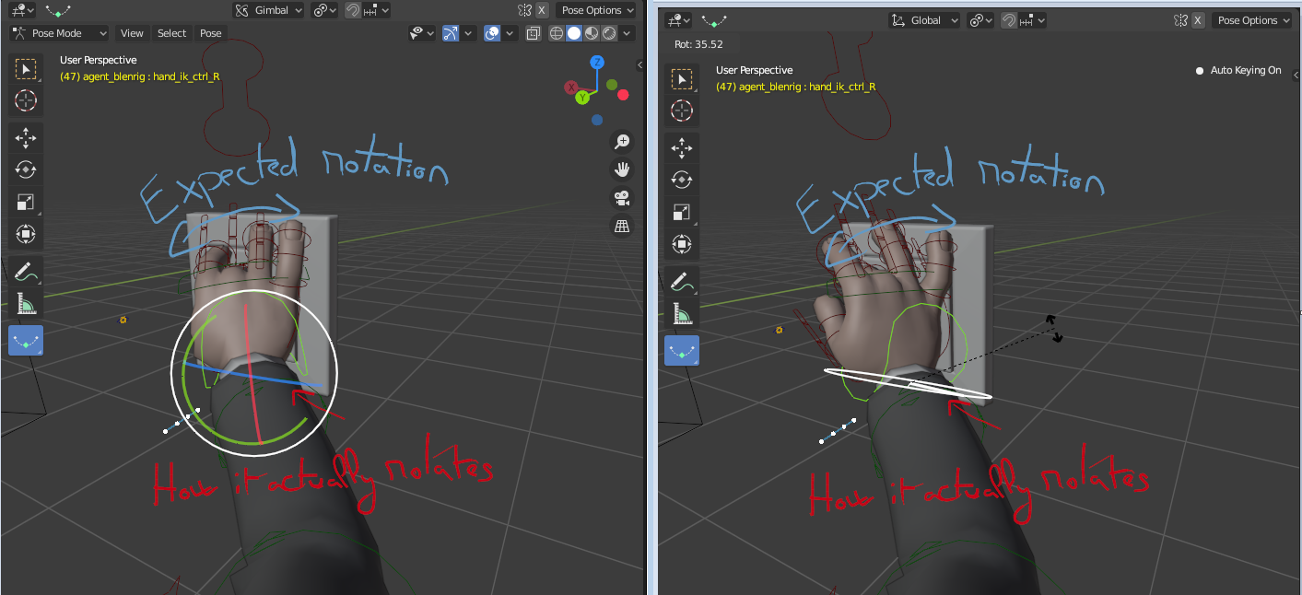
Task: Pick the Annotate pencil tool in left viewport
Action: 26,272
